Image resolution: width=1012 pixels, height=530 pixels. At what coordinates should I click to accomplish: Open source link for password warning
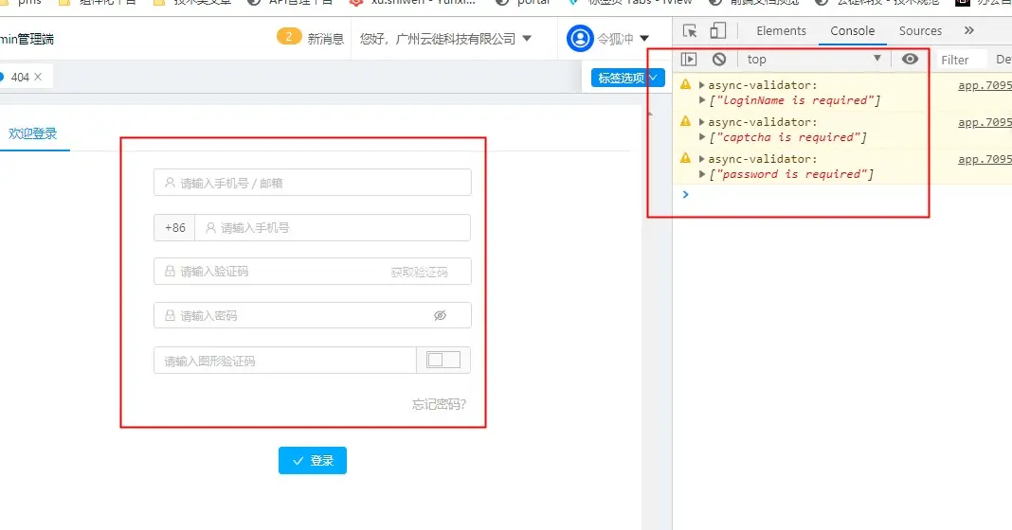tap(985, 159)
